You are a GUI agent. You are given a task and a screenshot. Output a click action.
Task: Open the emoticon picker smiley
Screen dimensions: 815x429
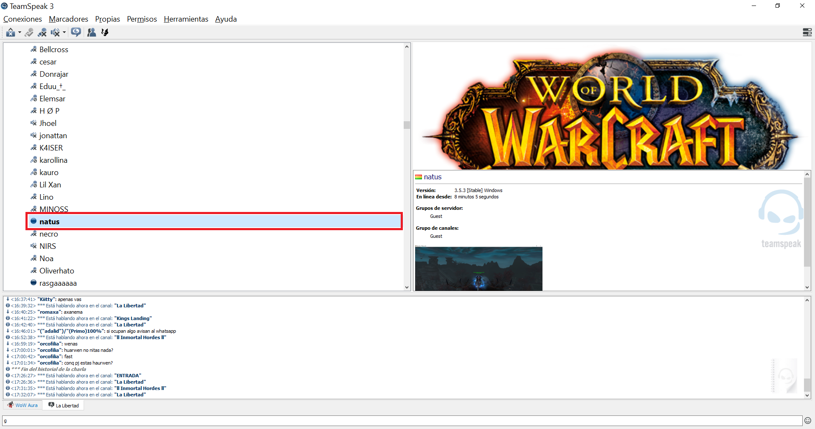[x=808, y=421]
